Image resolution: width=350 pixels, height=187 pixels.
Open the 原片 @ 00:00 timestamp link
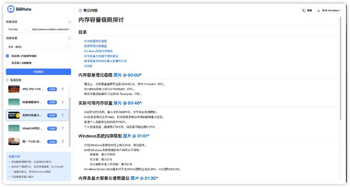point(126,75)
